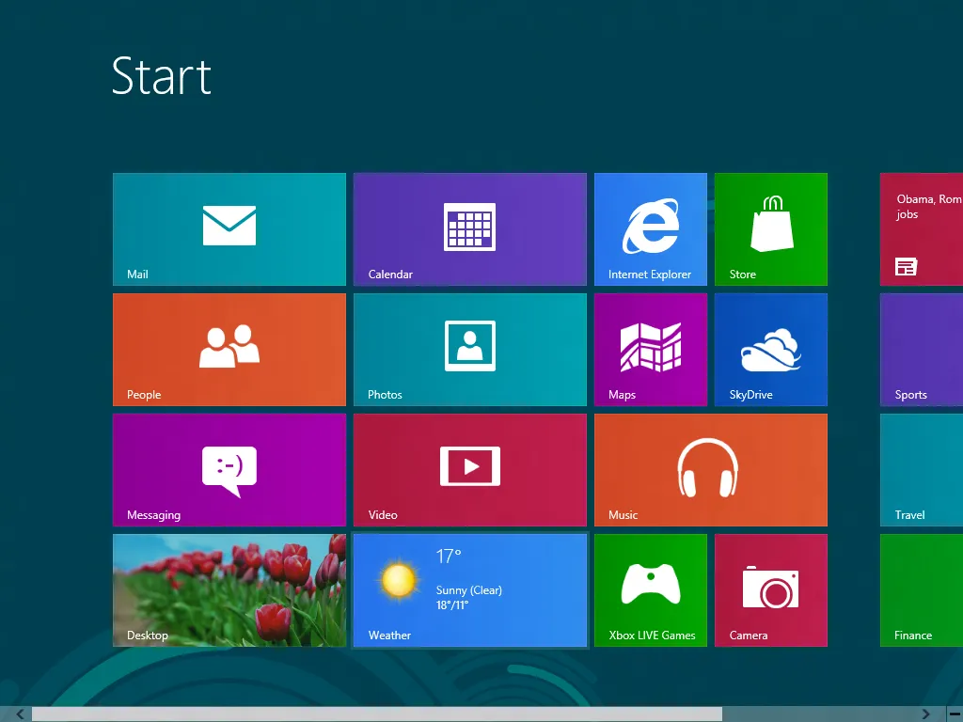Image resolution: width=963 pixels, height=722 pixels.
Task: Launch the Video app
Action: 469,469
